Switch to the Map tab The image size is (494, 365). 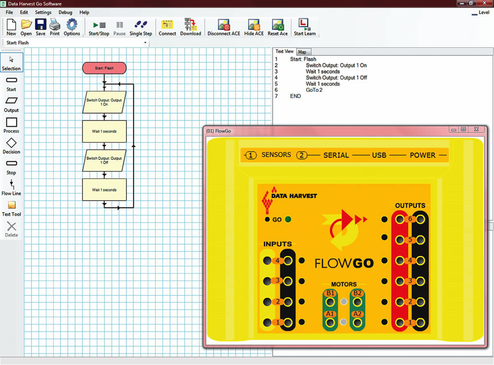[303, 52]
